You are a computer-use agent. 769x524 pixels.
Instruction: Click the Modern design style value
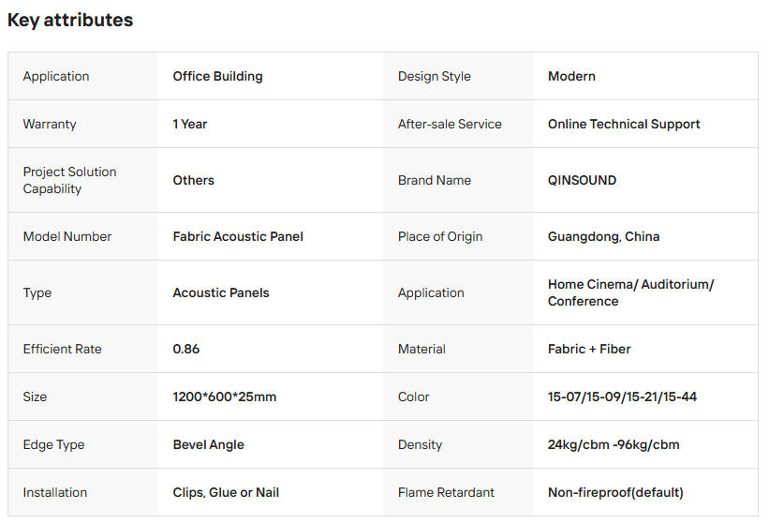tap(571, 76)
